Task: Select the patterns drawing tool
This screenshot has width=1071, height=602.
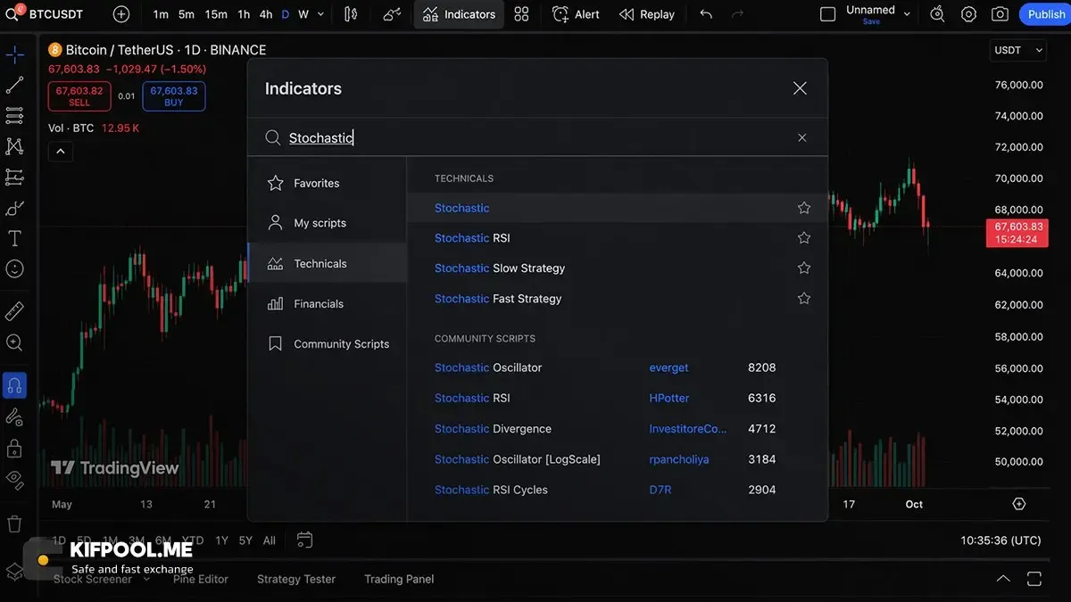Action: (14, 146)
